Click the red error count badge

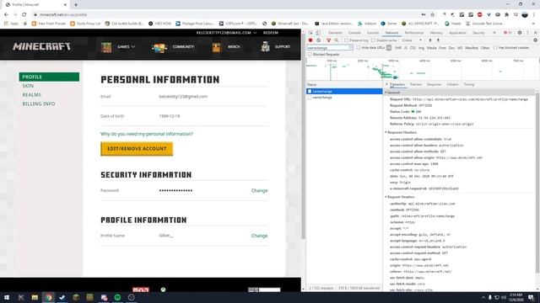pyautogui.click(x=508, y=33)
